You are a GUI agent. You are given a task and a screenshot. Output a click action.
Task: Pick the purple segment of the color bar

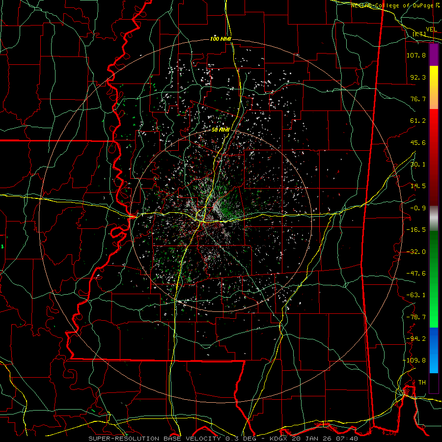pyautogui.click(x=434, y=55)
